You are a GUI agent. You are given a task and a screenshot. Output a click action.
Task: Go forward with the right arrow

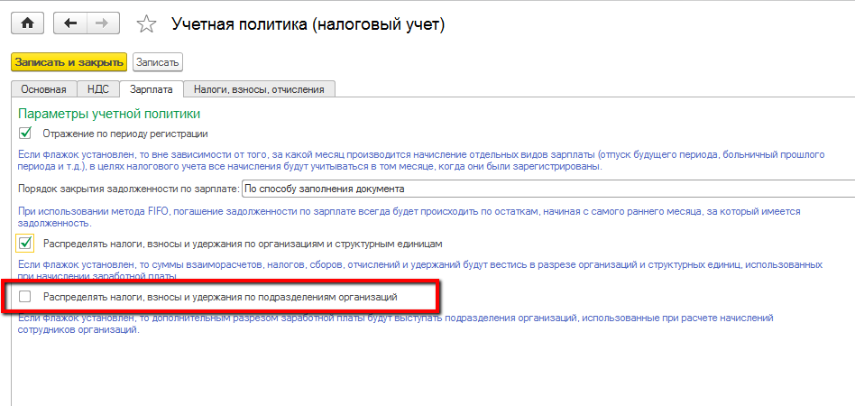102,24
